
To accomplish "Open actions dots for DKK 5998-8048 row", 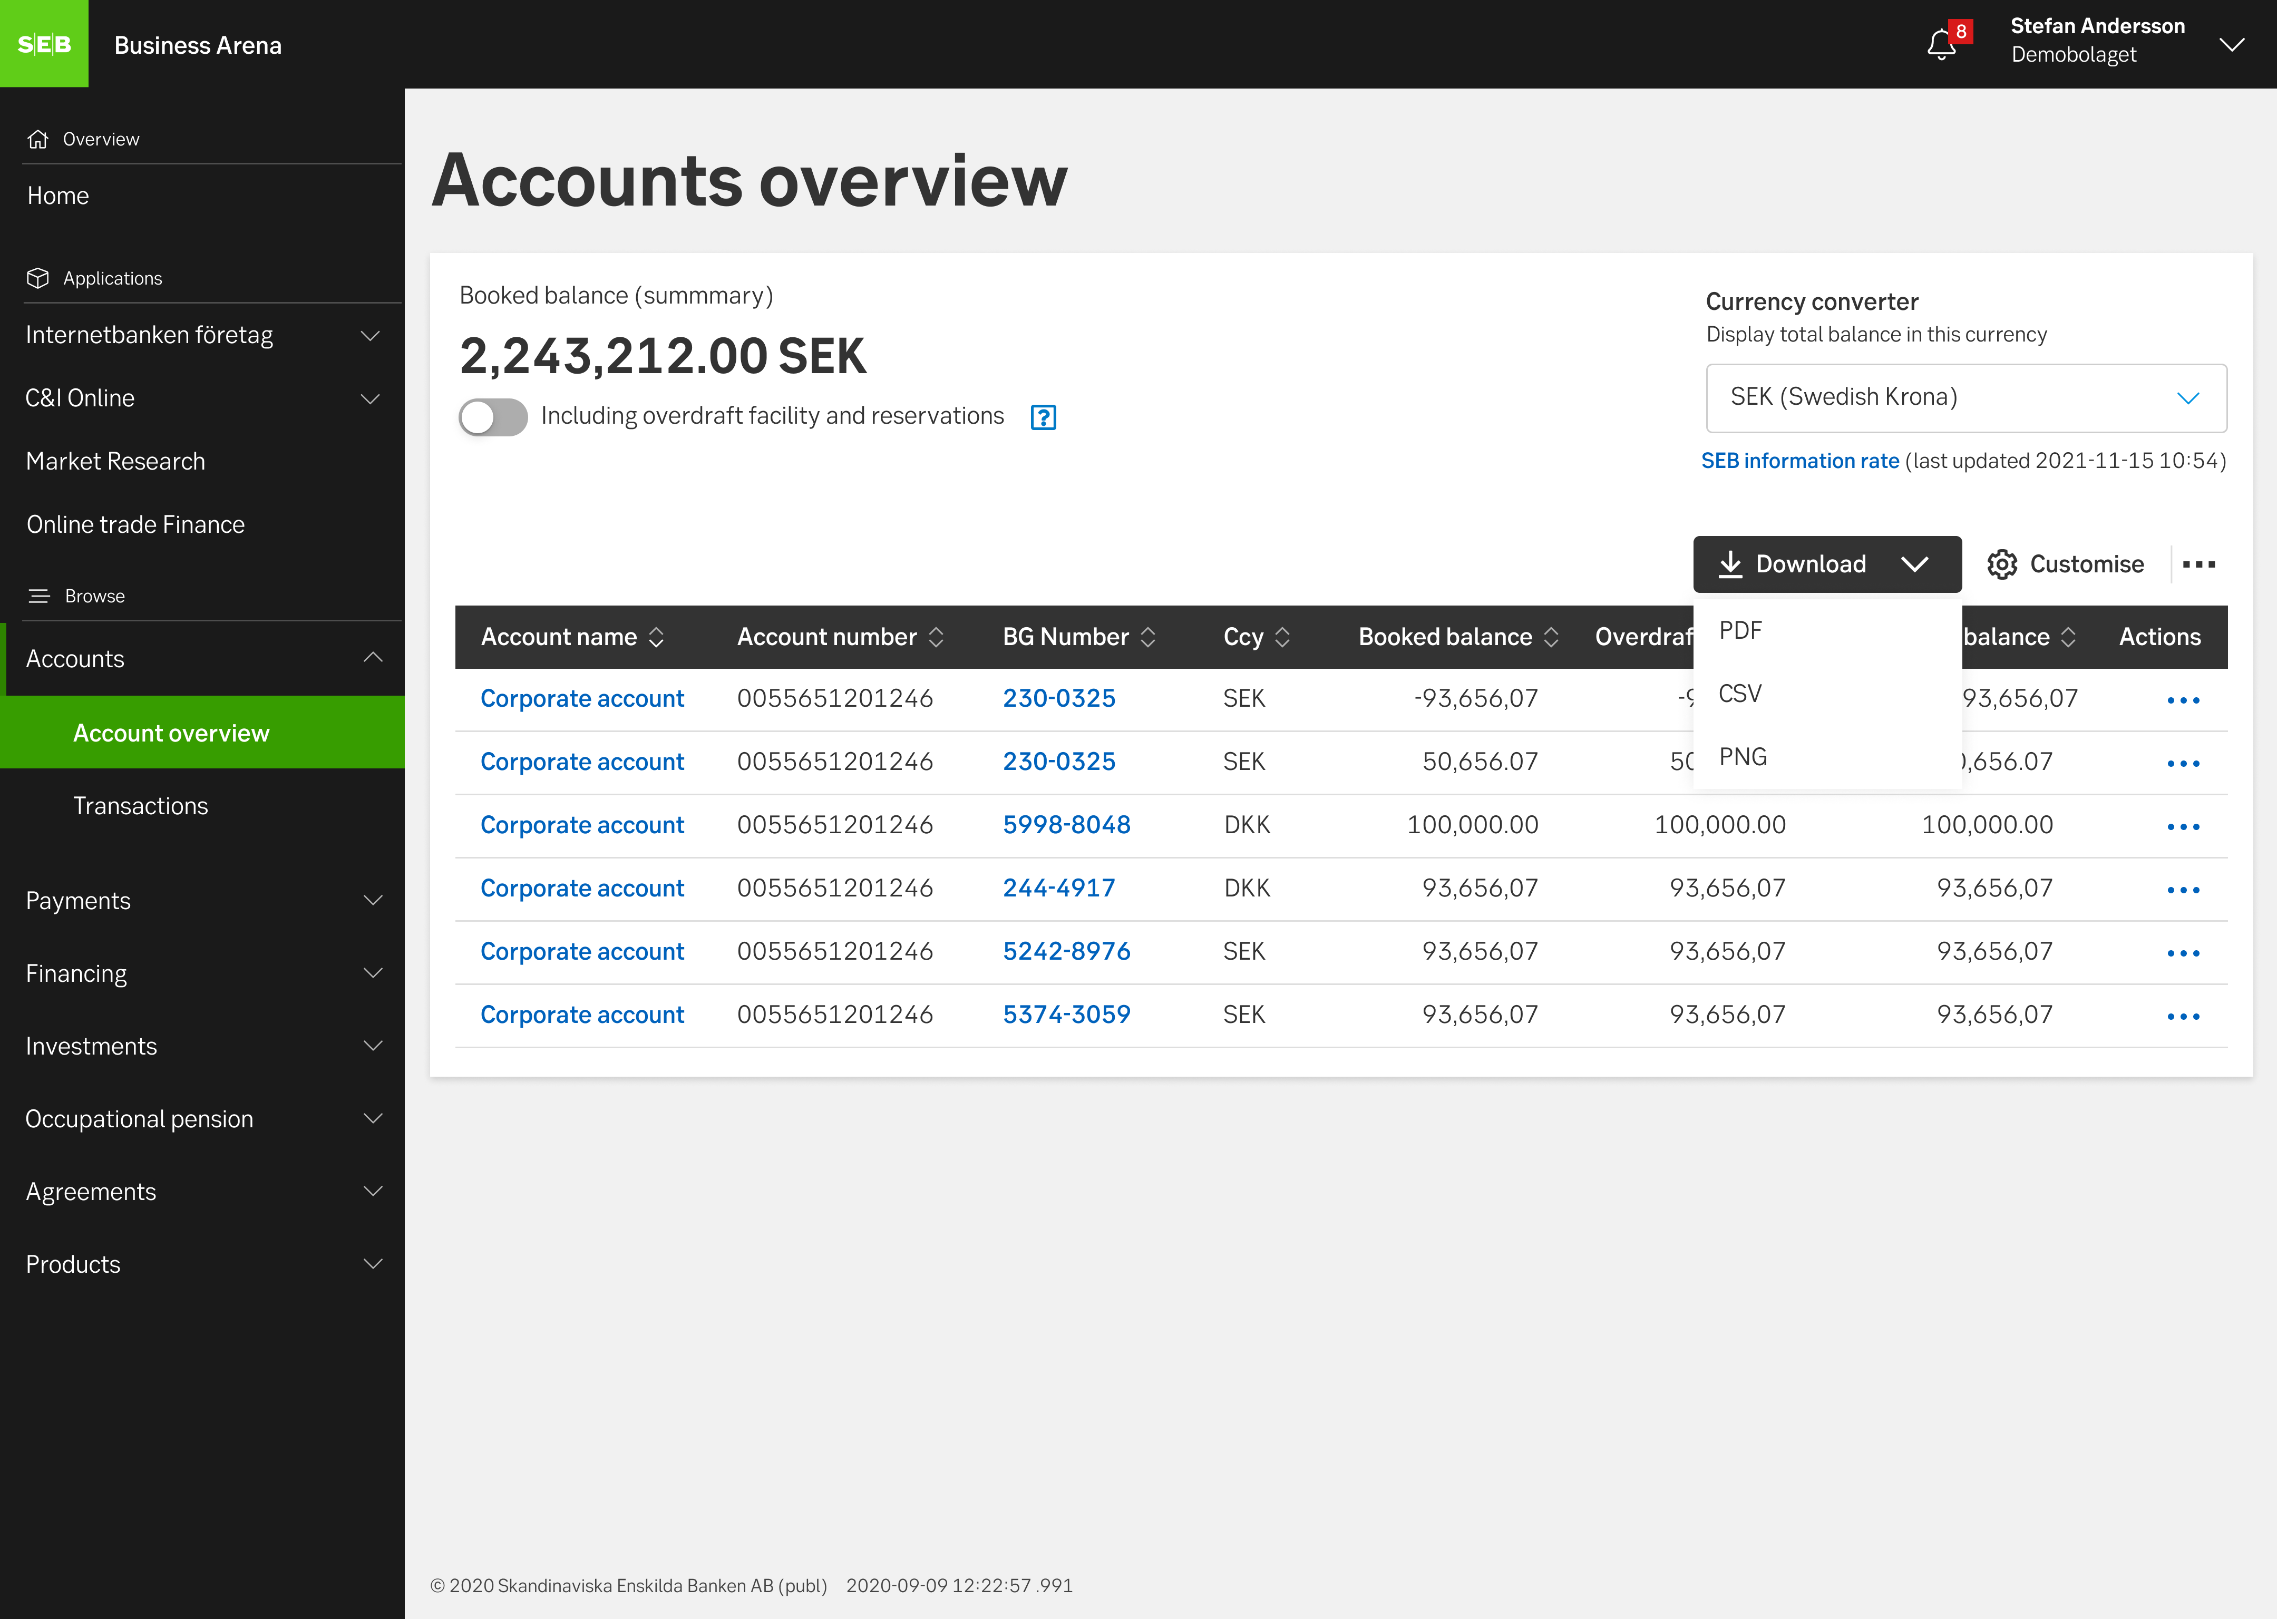I will pos(2182,826).
